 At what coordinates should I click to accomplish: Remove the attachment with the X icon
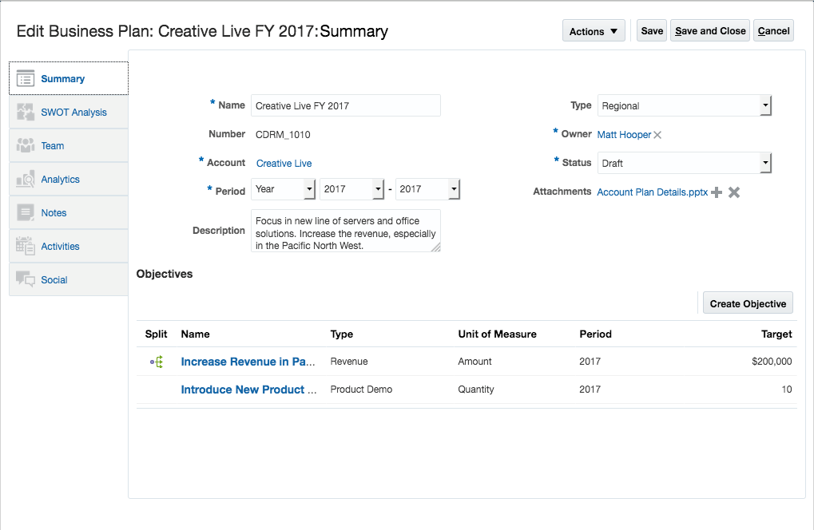pos(734,192)
